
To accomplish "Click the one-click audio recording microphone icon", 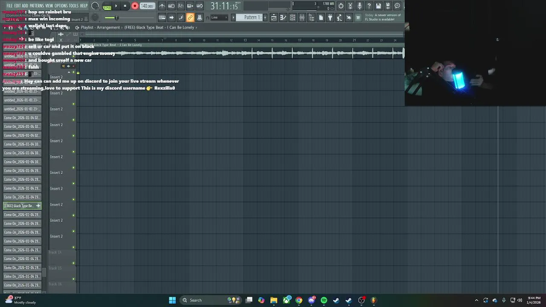I will 360,6.
